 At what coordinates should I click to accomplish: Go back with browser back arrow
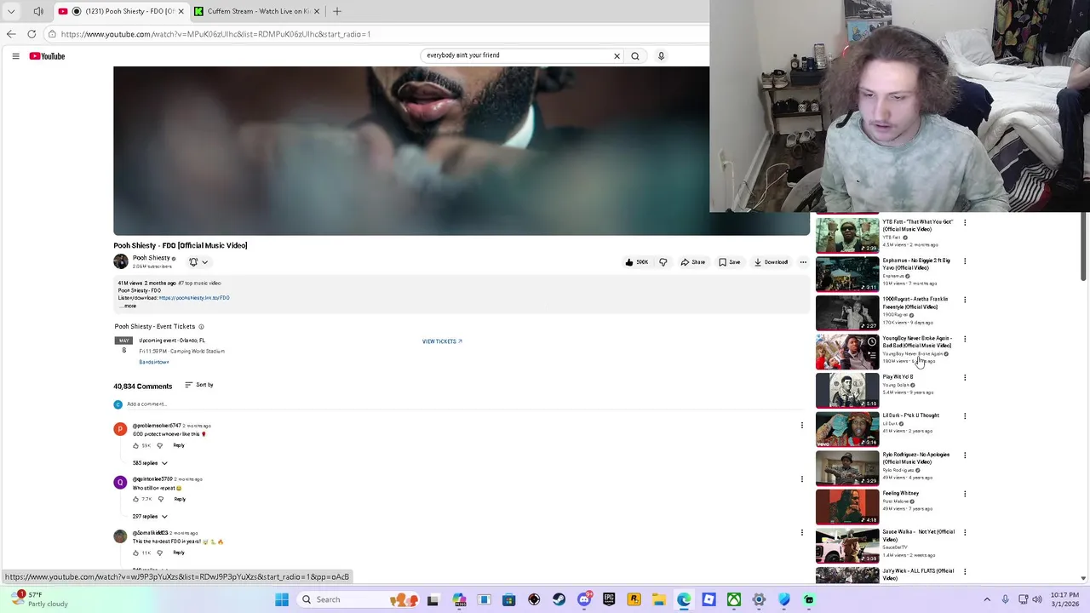pyautogui.click(x=11, y=34)
